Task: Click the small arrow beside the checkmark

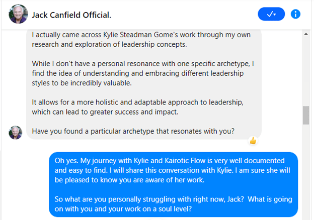Action: coord(275,15)
